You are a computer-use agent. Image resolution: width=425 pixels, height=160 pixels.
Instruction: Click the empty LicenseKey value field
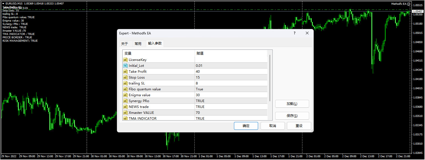231,60
